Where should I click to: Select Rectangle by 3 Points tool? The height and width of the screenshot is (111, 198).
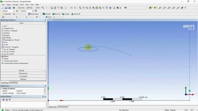10,40
